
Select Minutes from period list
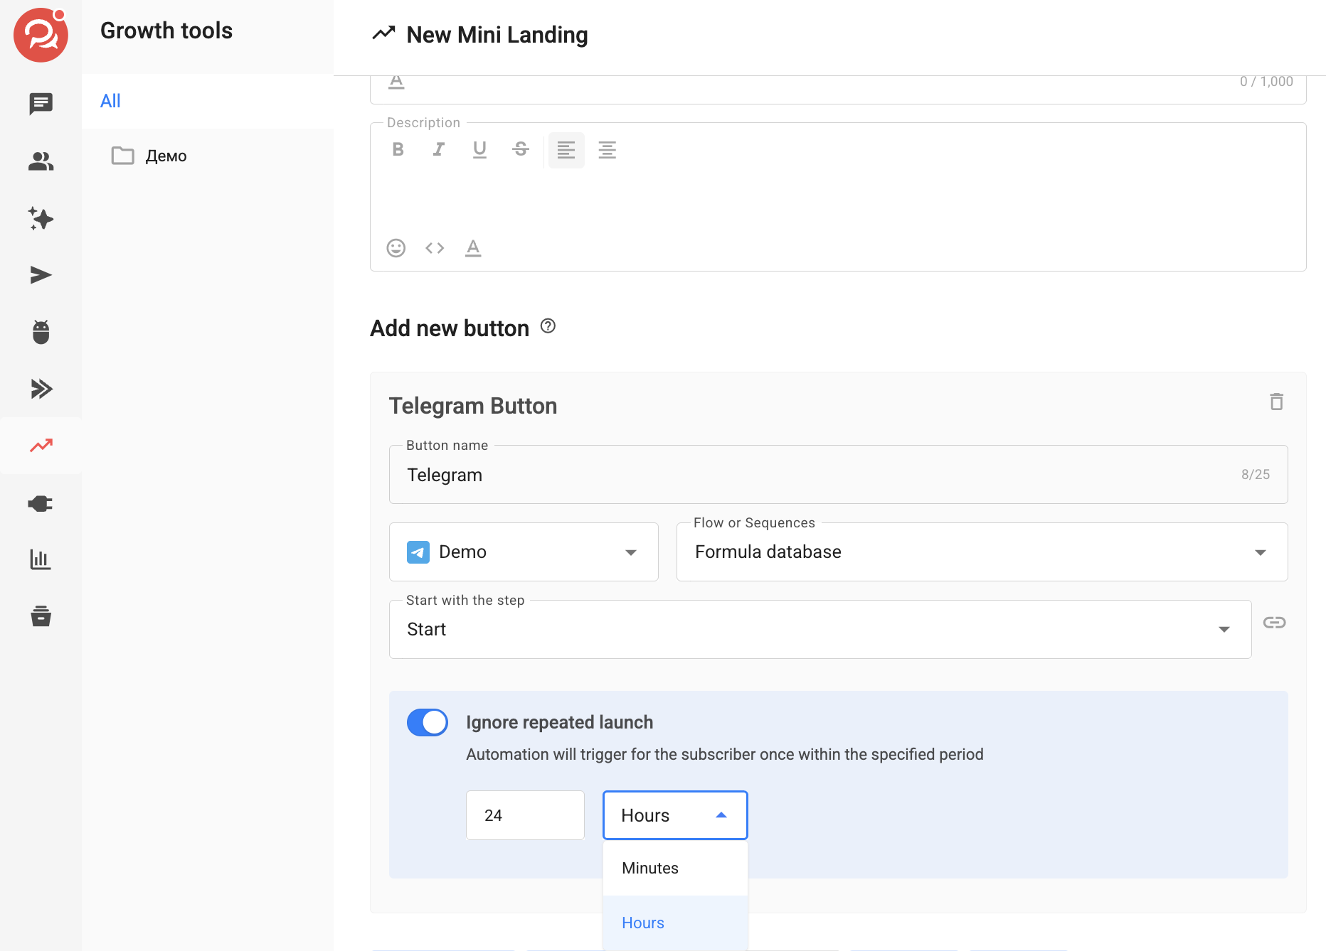point(675,868)
